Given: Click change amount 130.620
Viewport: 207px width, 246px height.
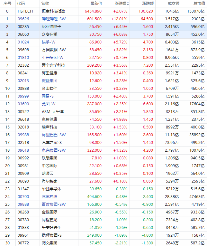Looking at the screenshot, I should (x=146, y=11).
